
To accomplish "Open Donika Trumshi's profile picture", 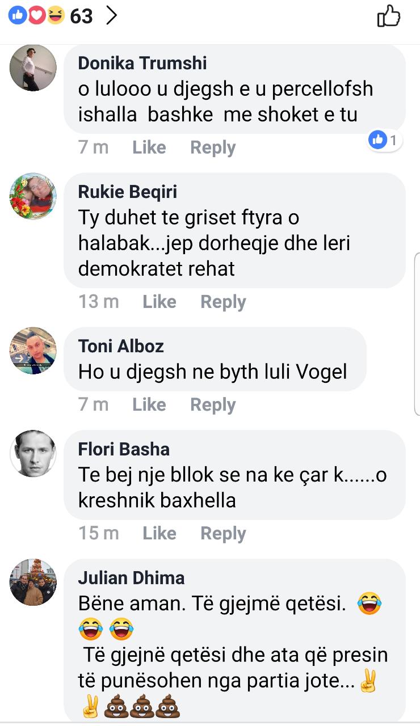I will [x=33, y=68].
